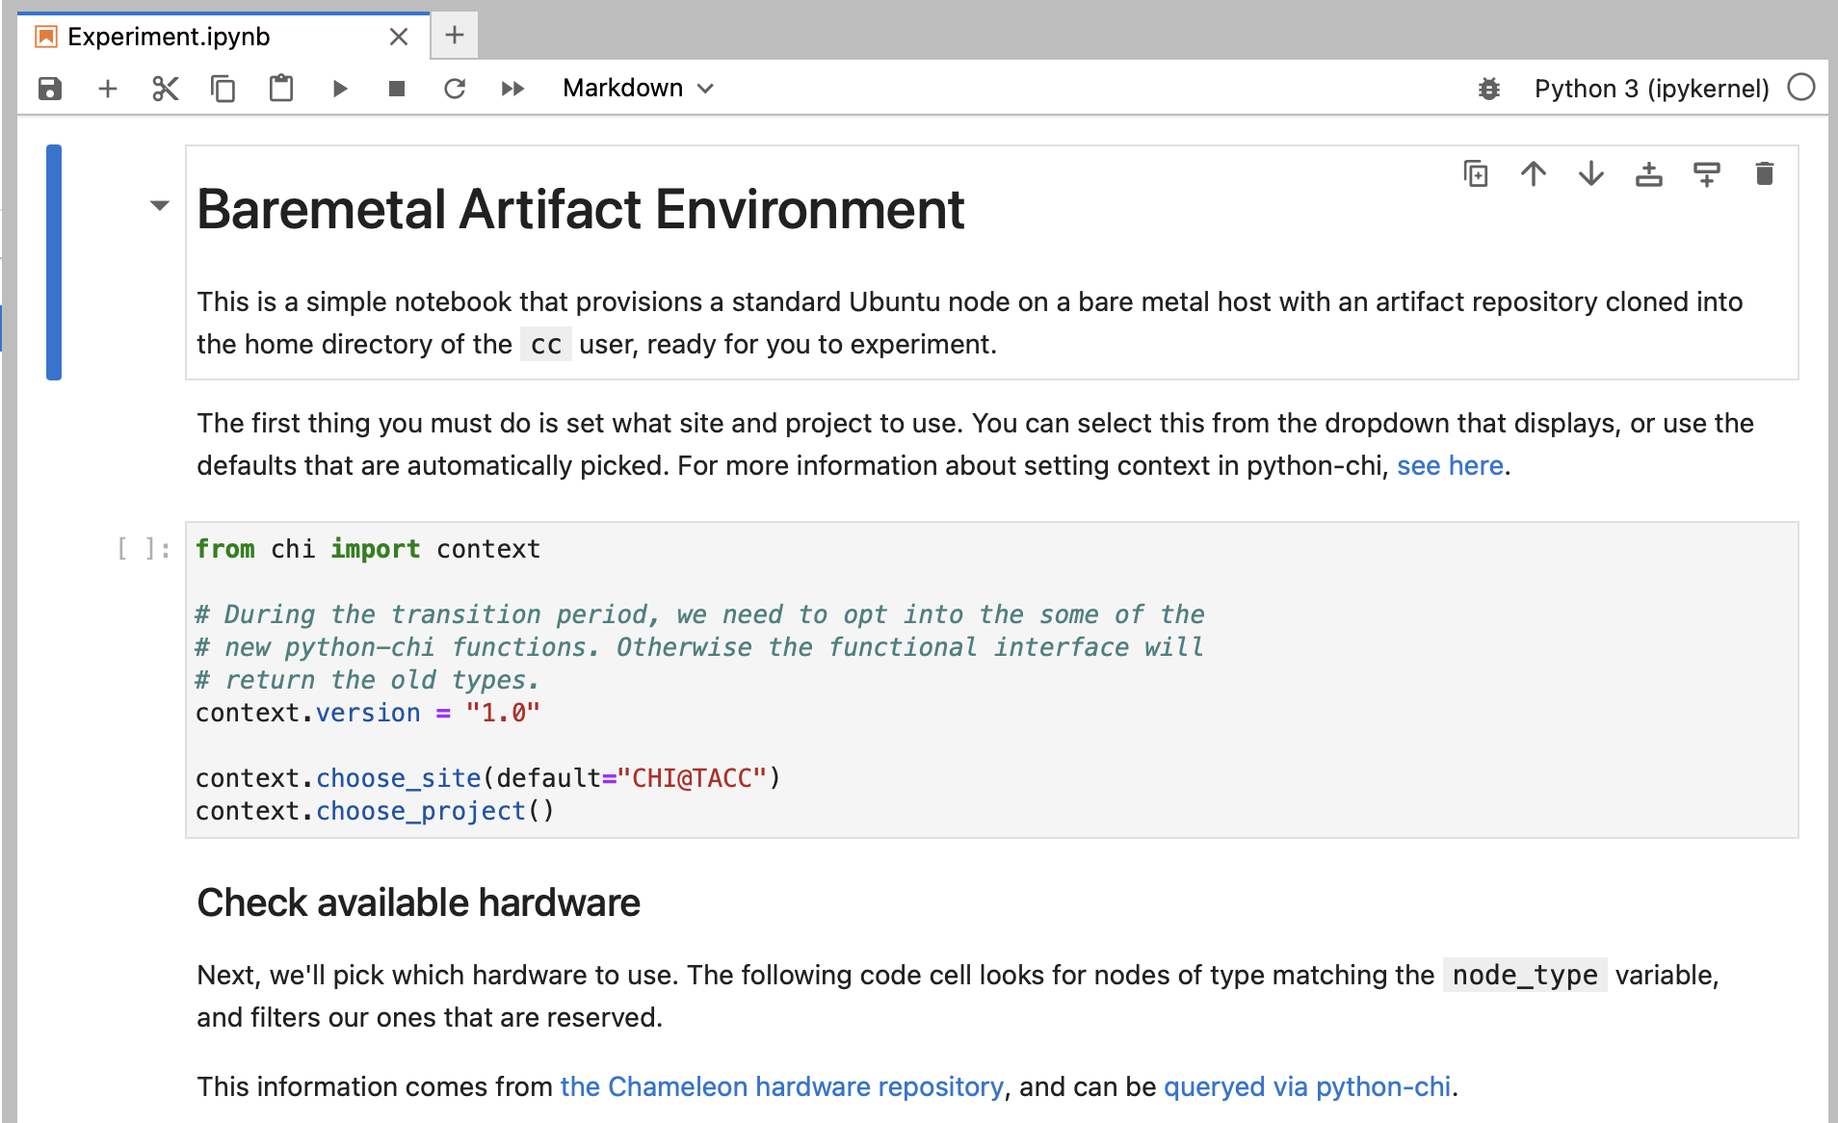Click the code cell execution prompt brackets
This screenshot has width=1838, height=1123.
[x=144, y=550]
